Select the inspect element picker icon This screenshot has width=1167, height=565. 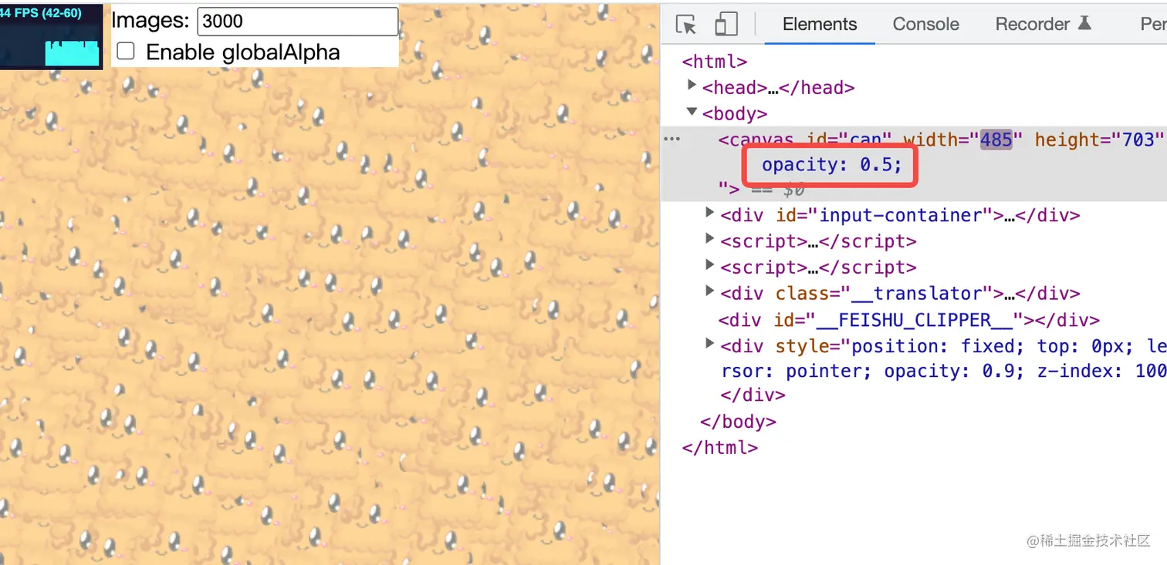(686, 24)
